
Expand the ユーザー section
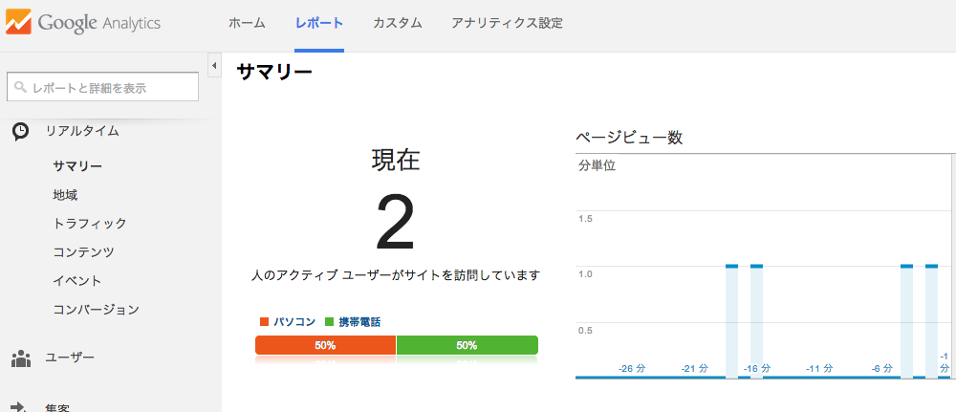coord(70,358)
